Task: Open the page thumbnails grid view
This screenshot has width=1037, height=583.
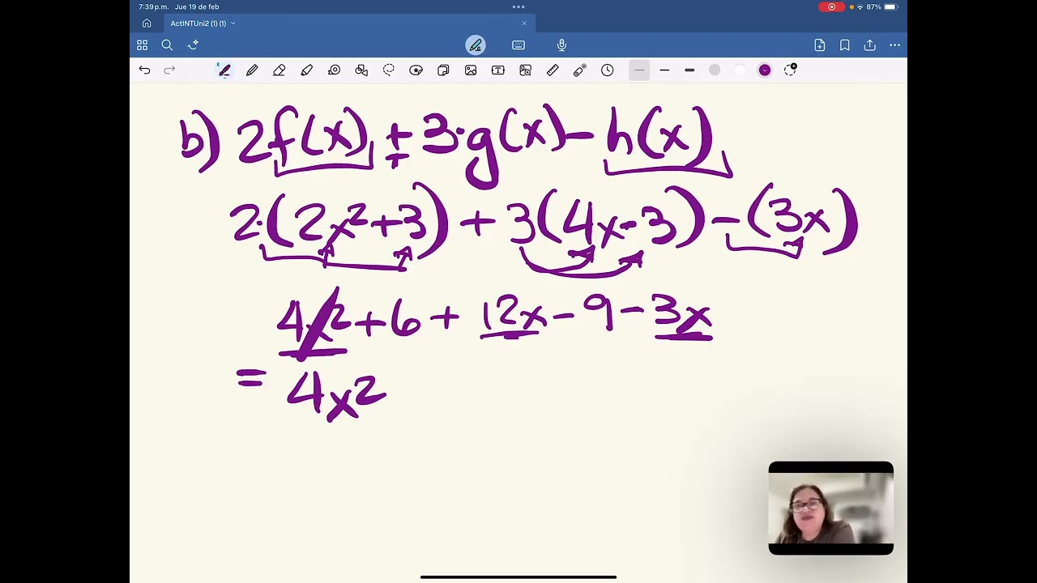Action: (x=143, y=45)
